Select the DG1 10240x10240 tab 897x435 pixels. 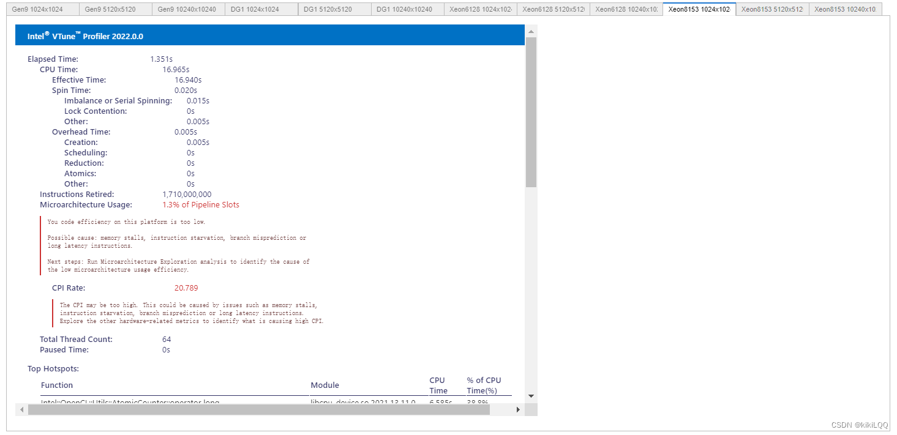pyautogui.click(x=408, y=9)
